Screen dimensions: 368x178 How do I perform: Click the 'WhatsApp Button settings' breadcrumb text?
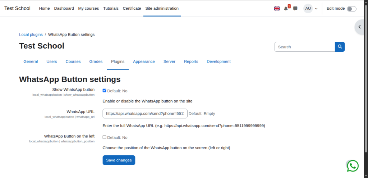click(x=72, y=35)
